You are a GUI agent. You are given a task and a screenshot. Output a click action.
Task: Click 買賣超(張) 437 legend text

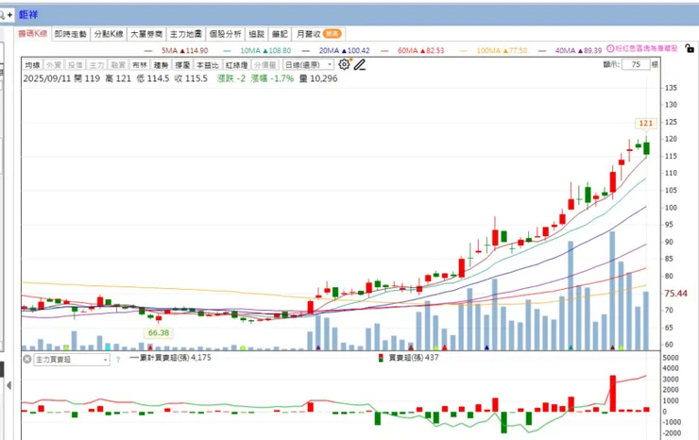414,358
